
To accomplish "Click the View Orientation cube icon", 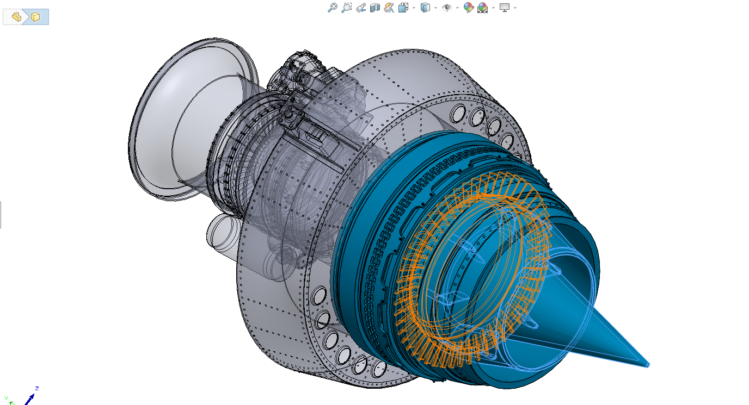I will tap(403, 8).
